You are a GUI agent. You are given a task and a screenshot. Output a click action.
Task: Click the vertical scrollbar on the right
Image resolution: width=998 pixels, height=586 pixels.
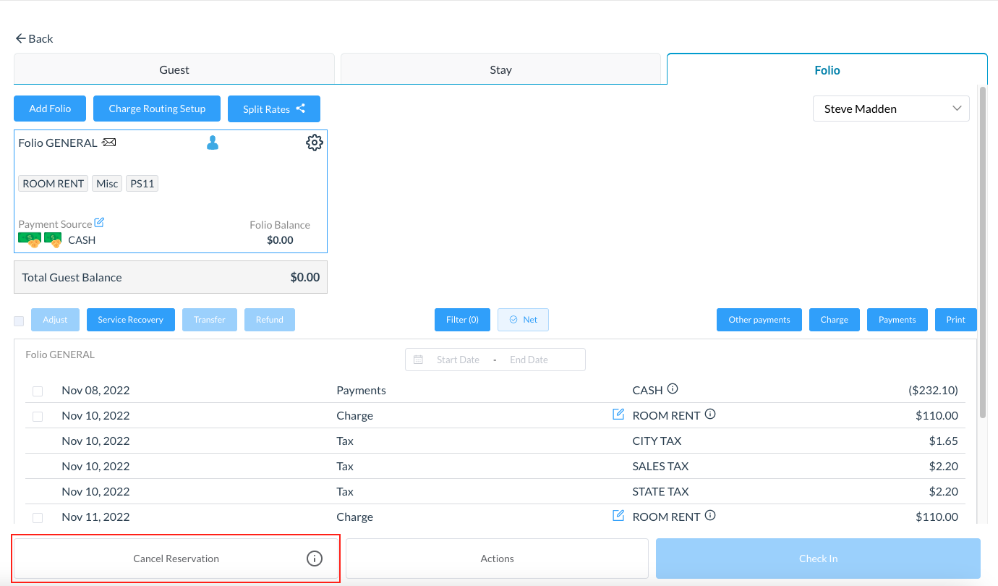click(x=982, y=253)
